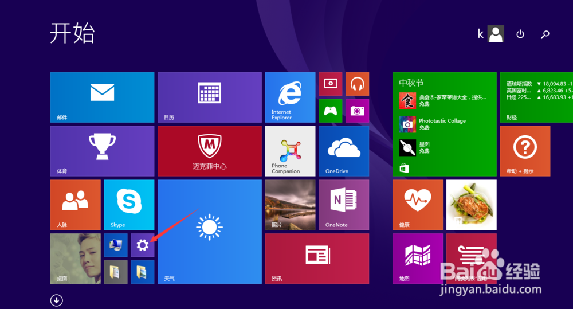Open the This PC computer tile
This screenshot has width=573, height=309.
116,245
